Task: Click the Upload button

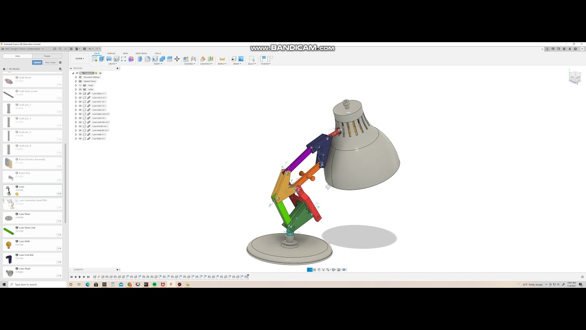Action: coord(37,62)
